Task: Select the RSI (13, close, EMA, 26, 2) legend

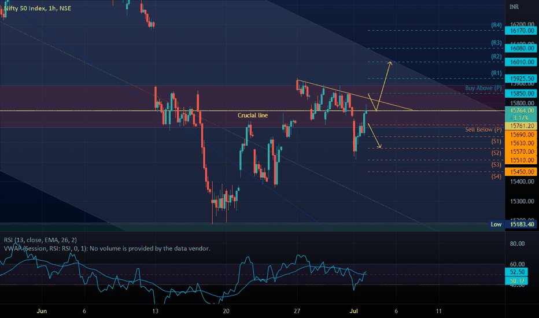Action: click(x=40, y=240)
